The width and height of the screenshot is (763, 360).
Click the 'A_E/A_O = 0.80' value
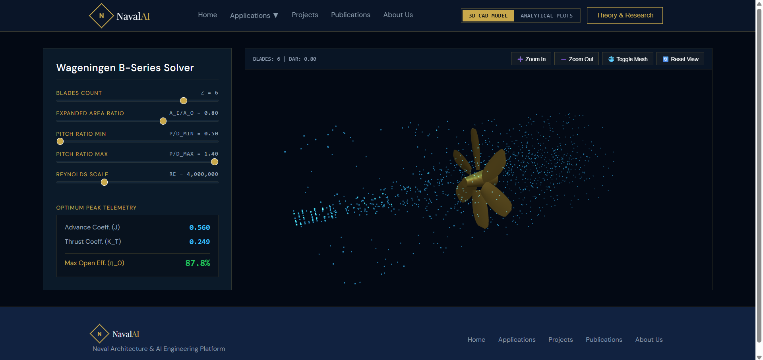click(x=194, y=113)
